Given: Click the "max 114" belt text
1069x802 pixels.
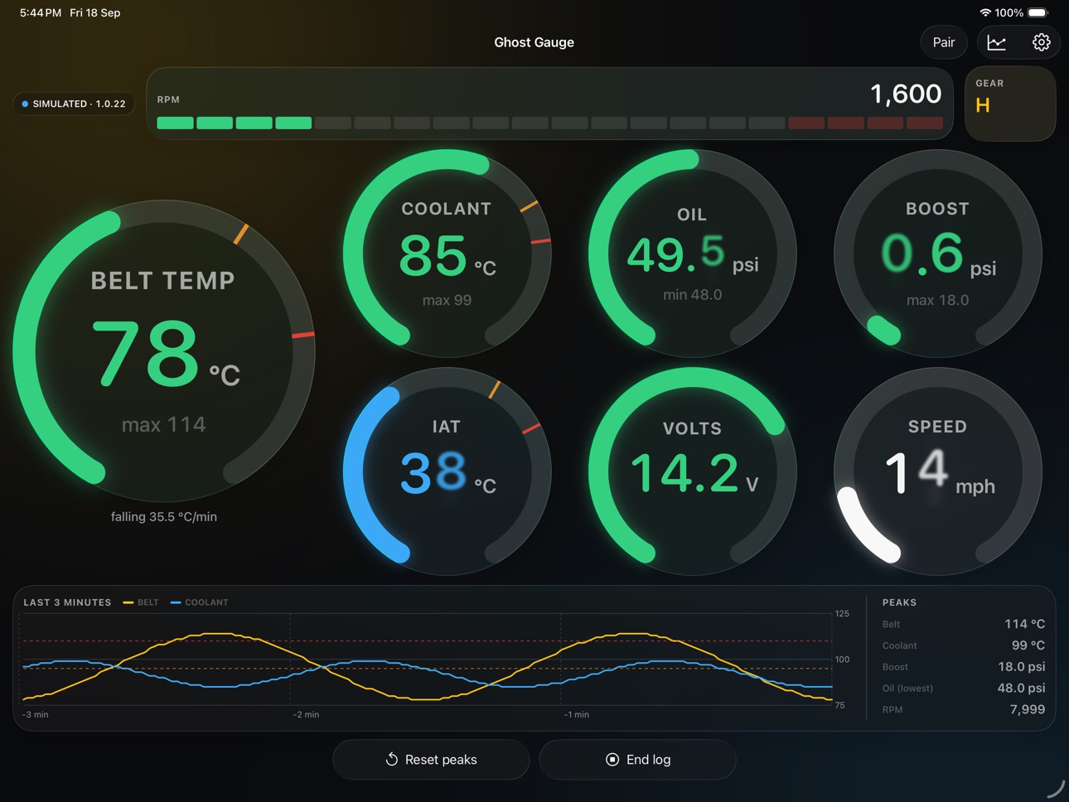Looking at the screenshot, I should [164, 425].
